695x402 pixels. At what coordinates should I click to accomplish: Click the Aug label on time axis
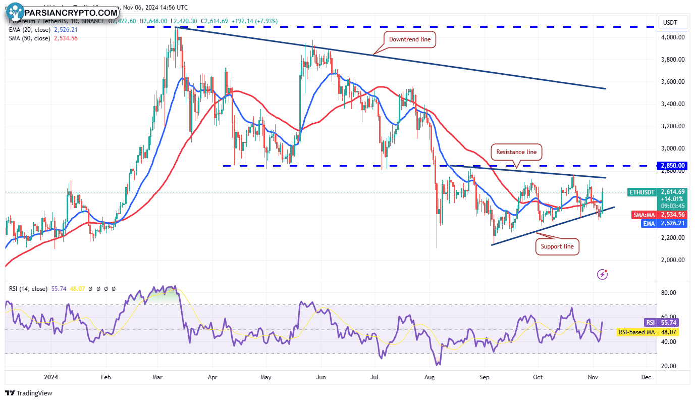(430, 377)
